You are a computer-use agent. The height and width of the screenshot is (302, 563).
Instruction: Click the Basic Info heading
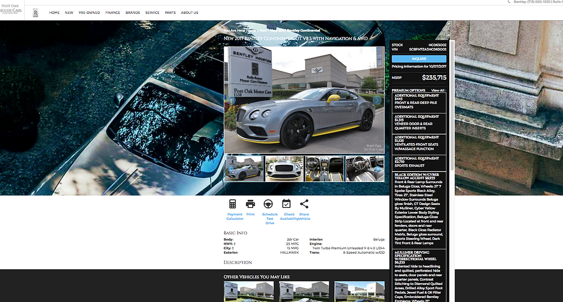pos(235,233)
